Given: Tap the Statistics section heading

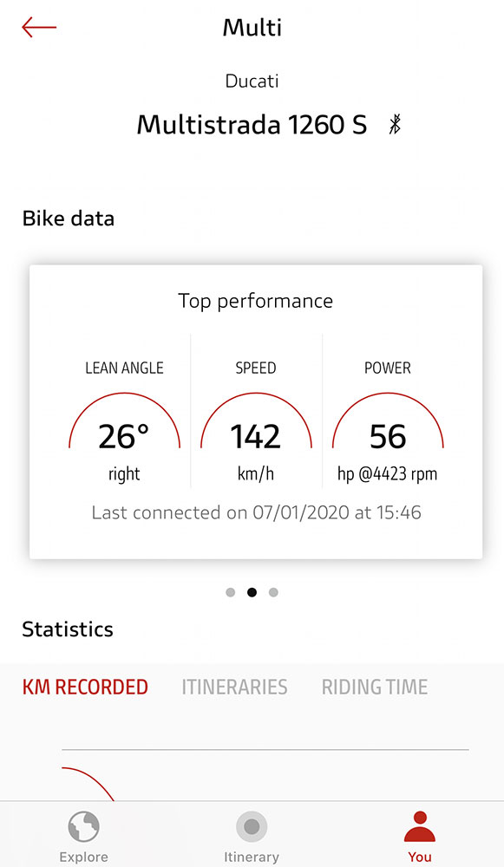Looking at the screenshot, I should (68, 629).
